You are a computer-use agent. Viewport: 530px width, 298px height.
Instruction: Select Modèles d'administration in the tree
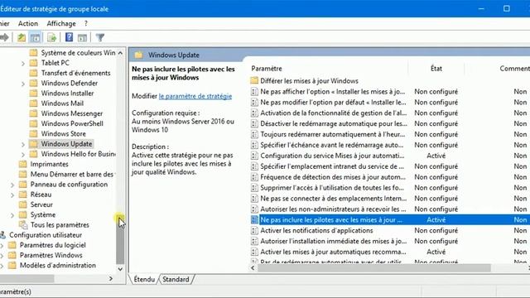click(x=58, y=266)
